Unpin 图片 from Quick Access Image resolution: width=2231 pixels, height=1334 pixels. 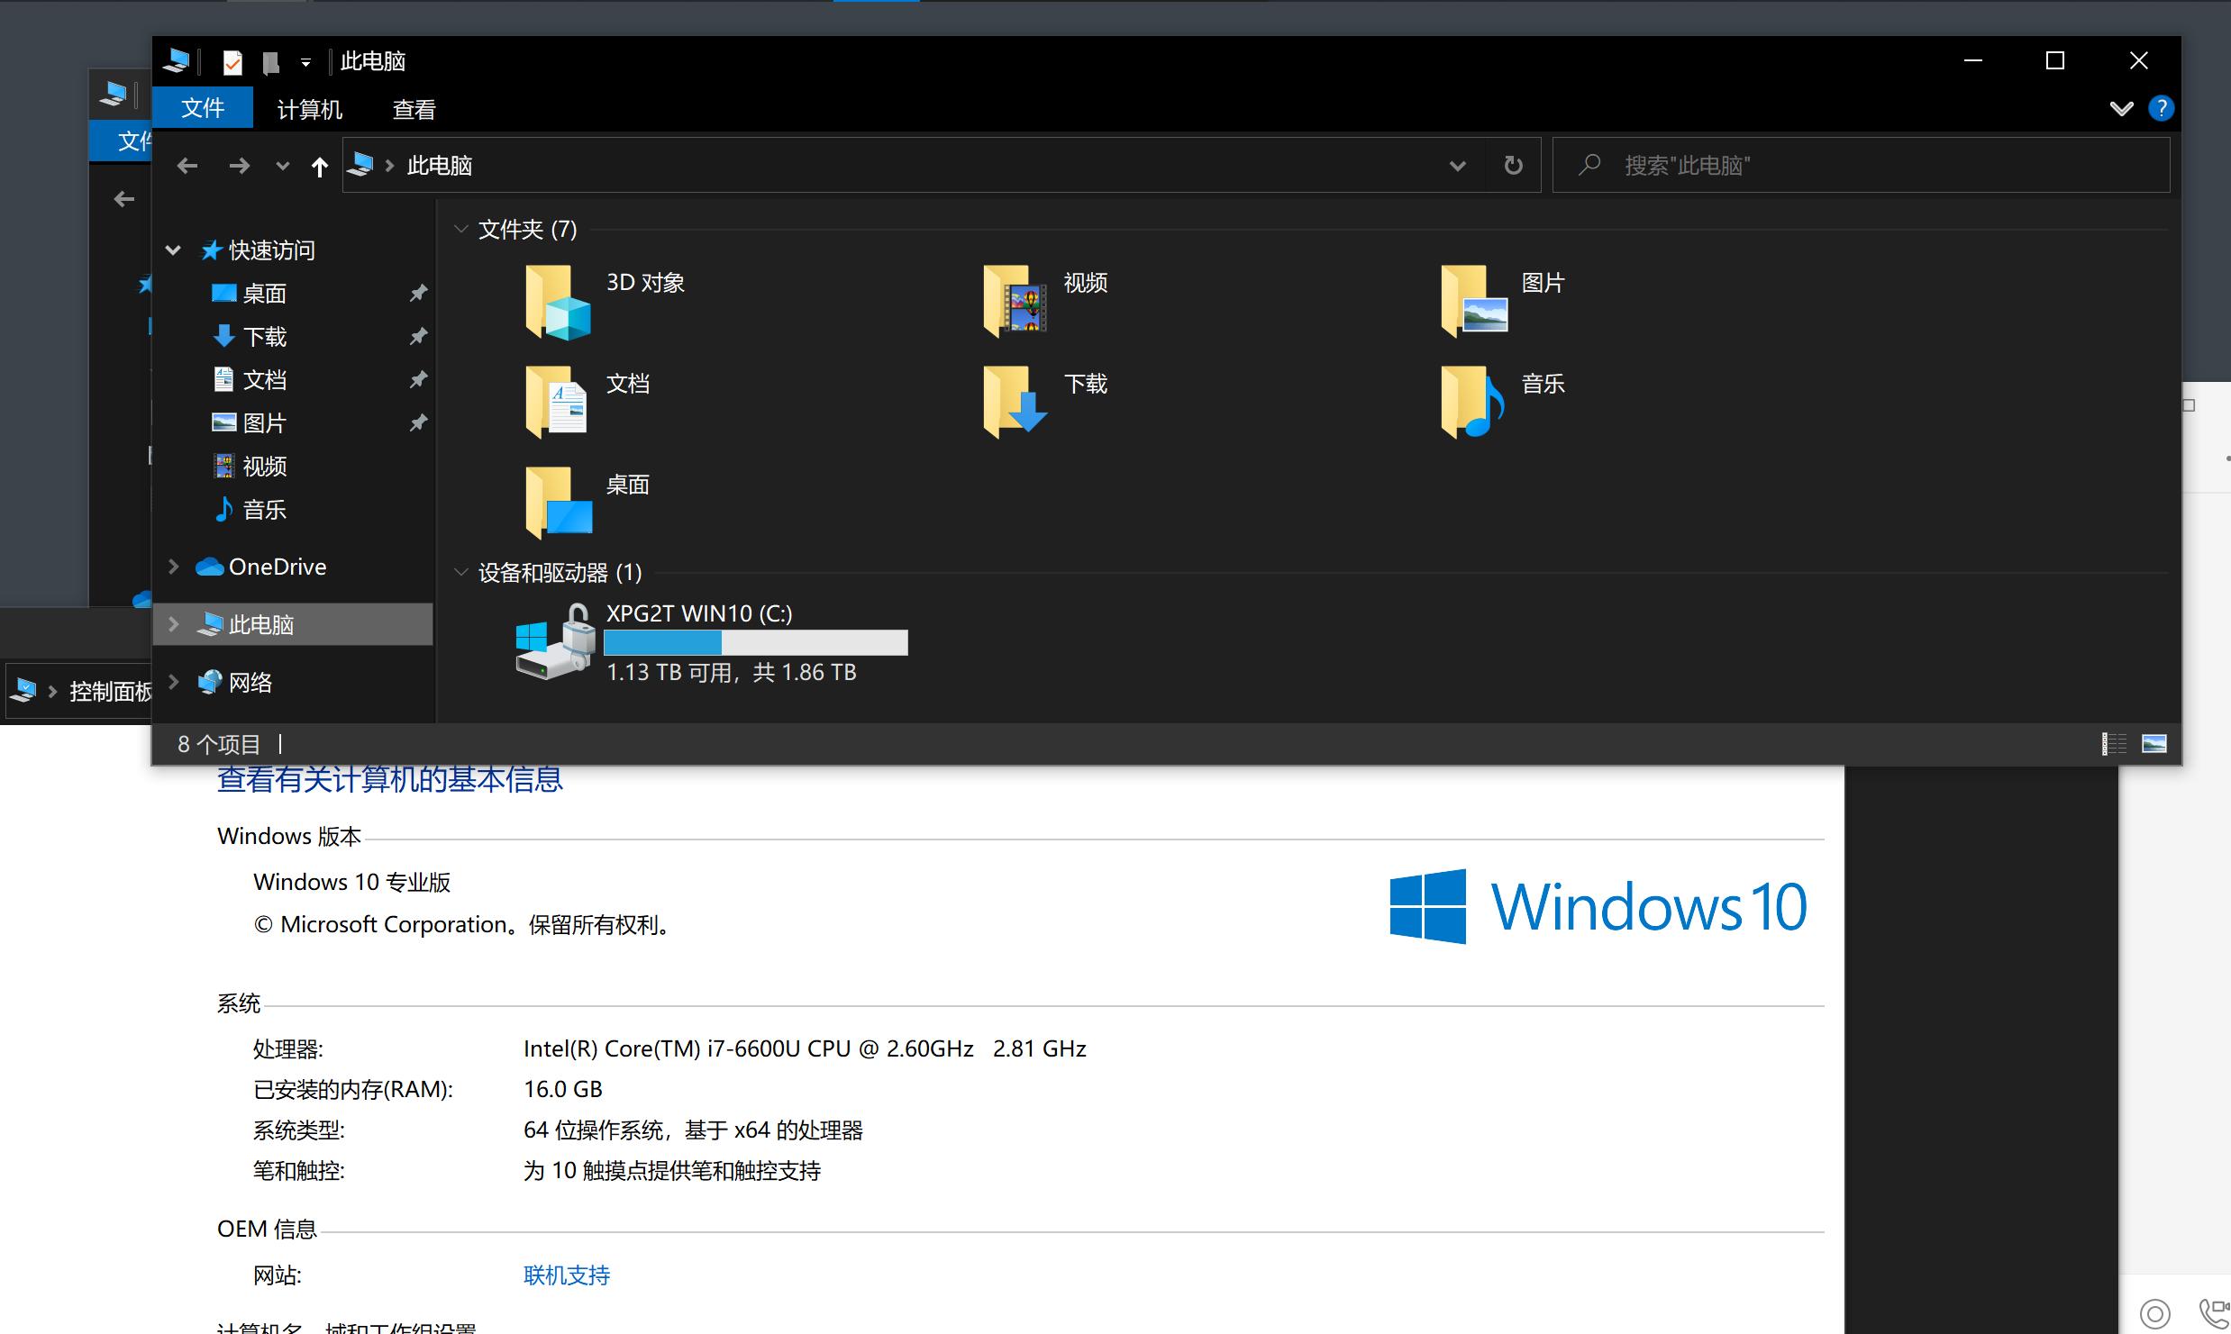tap(418, 422)
